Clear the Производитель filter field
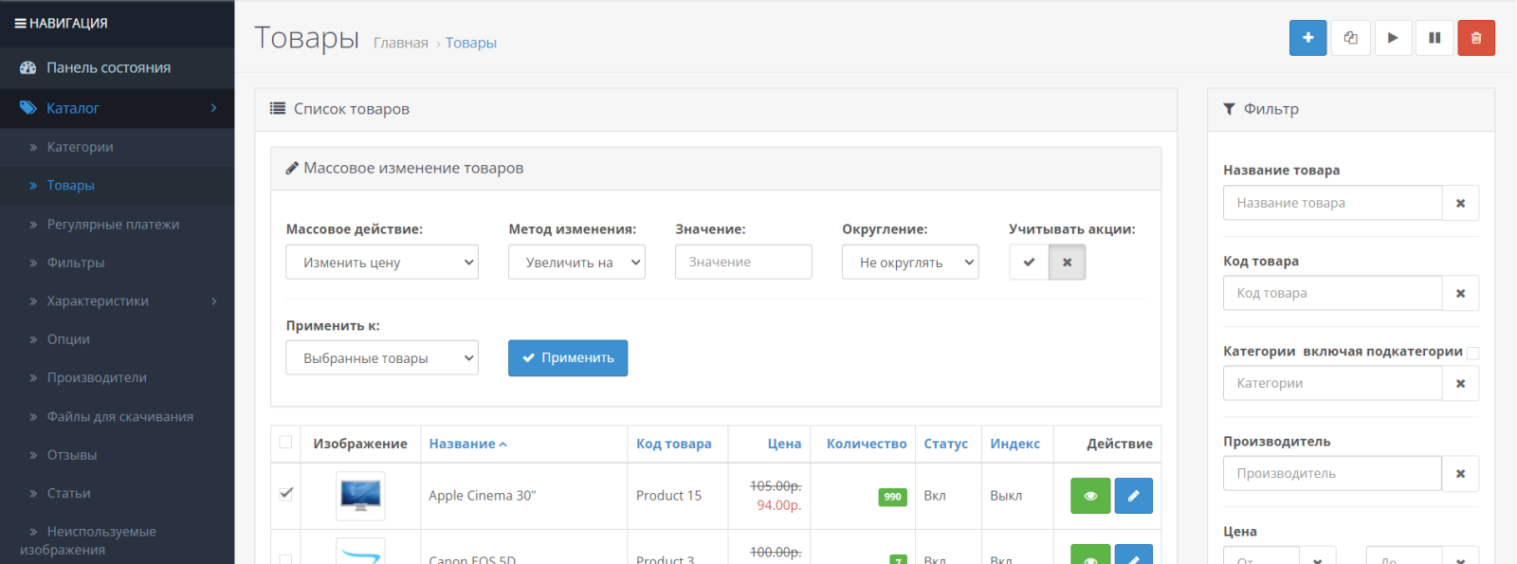Screen dimensions: 1517x564 (1460, 473)
